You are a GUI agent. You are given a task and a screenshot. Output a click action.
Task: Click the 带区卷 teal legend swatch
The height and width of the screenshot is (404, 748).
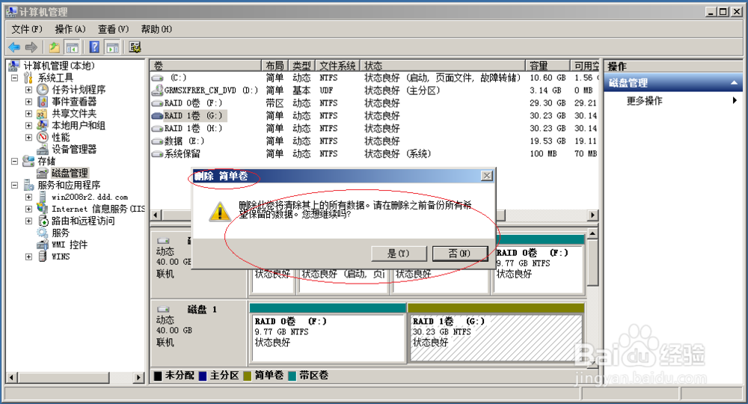tap(292, 376)
